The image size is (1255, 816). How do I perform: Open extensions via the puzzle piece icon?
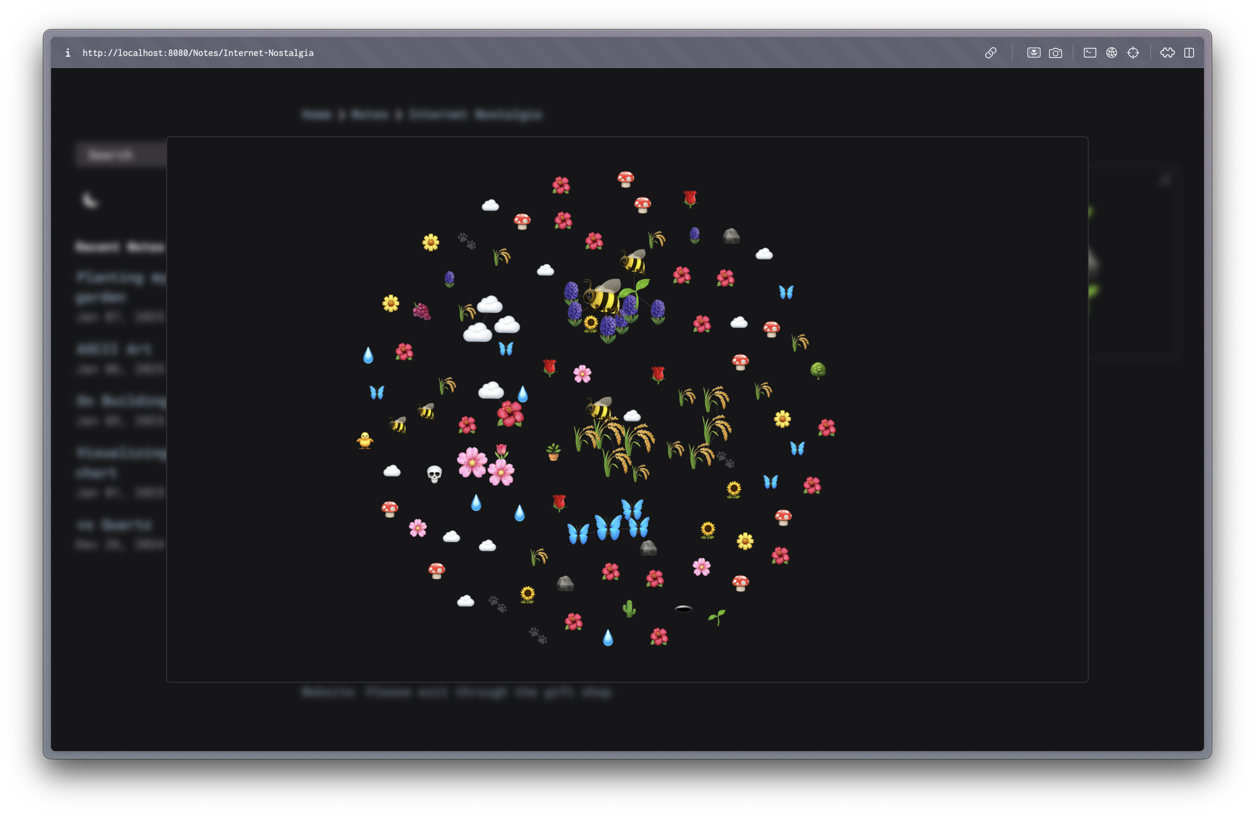click(1167, 53)
